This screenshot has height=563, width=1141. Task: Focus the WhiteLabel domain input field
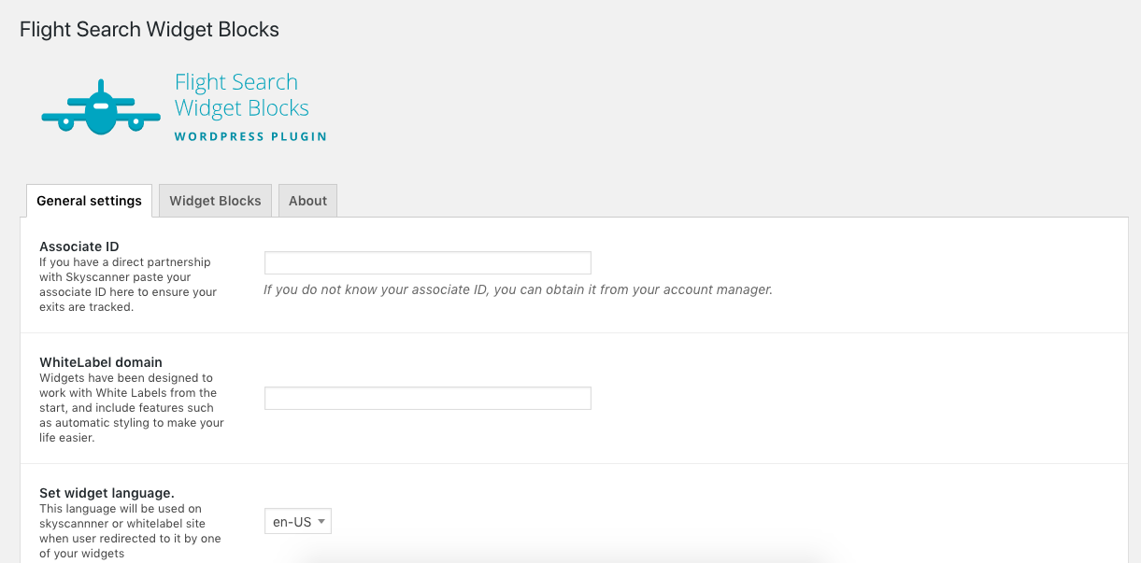coord(428,398)
